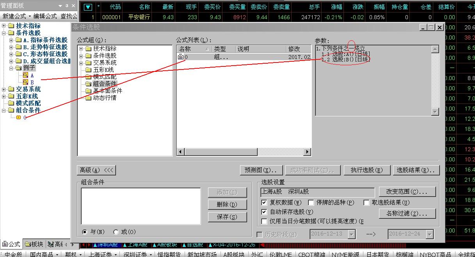
Task: Expand 交易系统 node in dialog formula group
Action: coord(81,62)
